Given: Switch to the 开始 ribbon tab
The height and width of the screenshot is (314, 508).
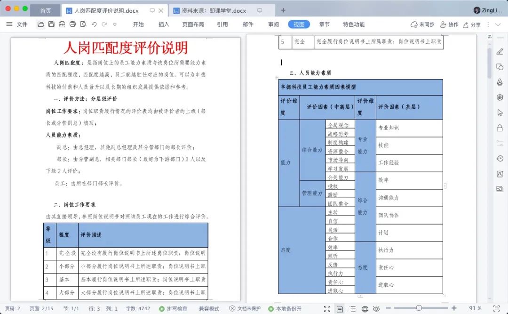Looking at the screenshot, I should coord(138,24).
